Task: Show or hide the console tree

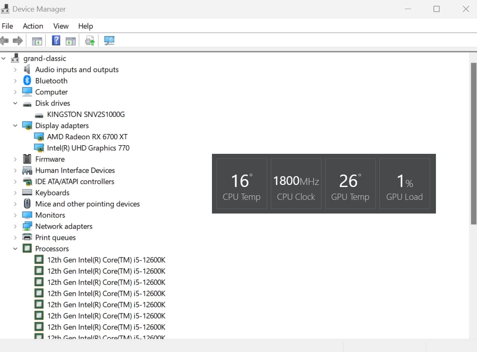Action: pyautogui.click(x=37, y=41)
